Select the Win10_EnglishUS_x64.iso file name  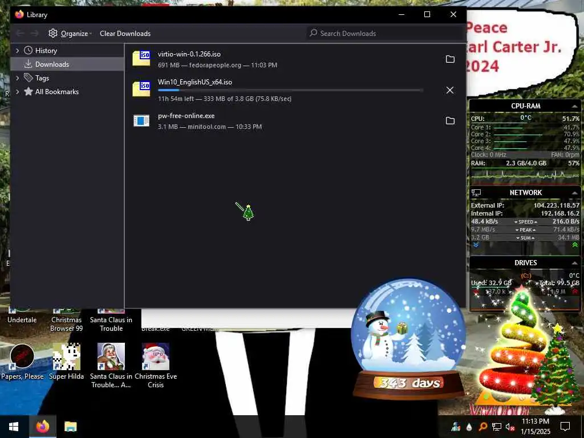click(x=195, y=82)
